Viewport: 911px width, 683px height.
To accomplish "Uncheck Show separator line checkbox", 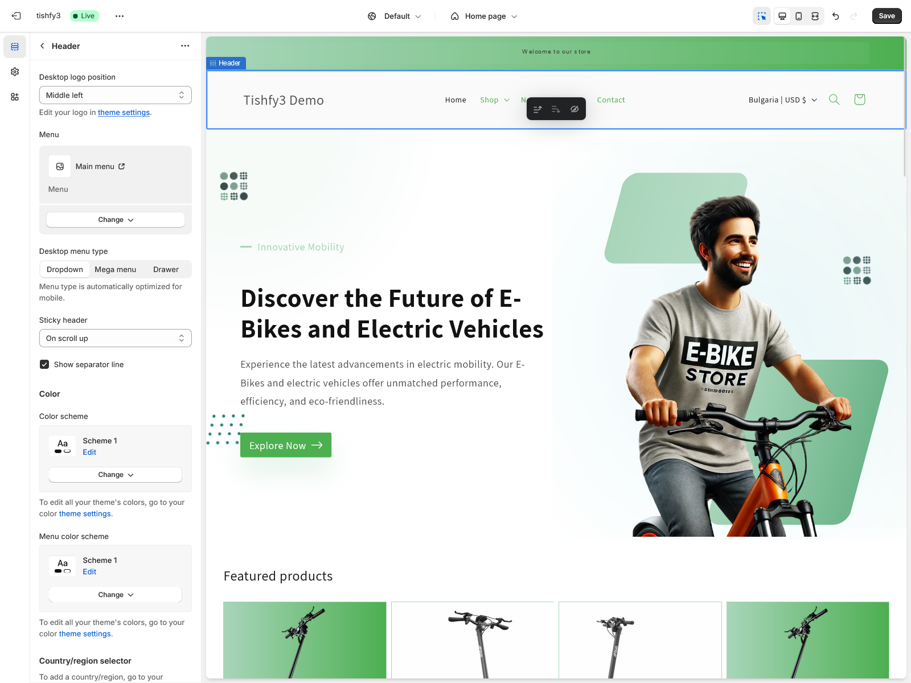I will (44, 364).
